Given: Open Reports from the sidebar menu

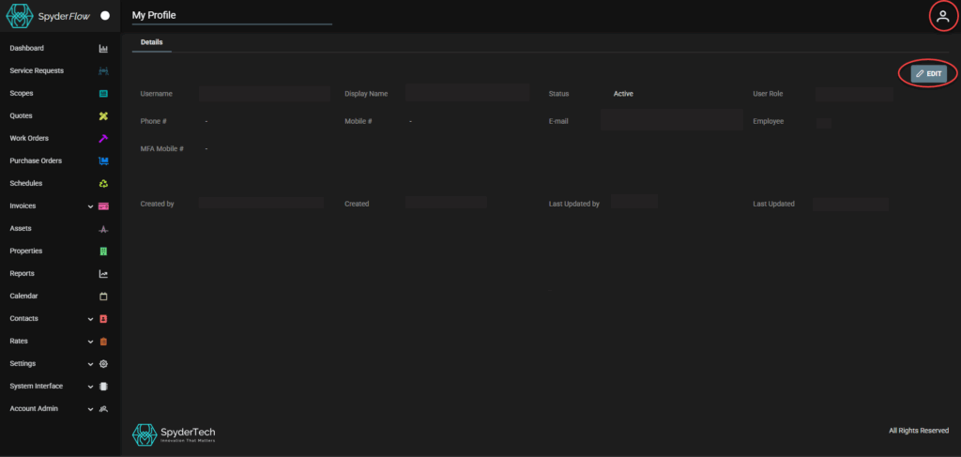Looking at the screenshot, I should (x=23, y=274).
